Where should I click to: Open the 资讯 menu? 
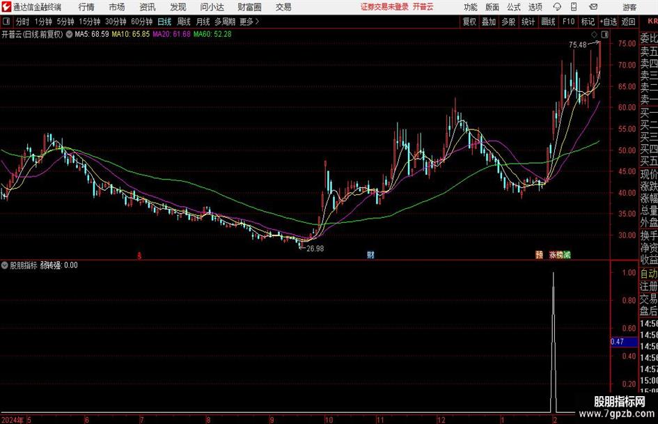pyautogui.click(x=148, y=7)
